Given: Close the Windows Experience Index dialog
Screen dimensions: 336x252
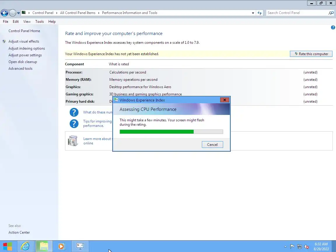Looking at the screenshot, I should (225, 100).
